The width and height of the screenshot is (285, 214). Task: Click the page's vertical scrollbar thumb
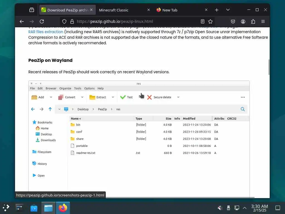(269, 67)
